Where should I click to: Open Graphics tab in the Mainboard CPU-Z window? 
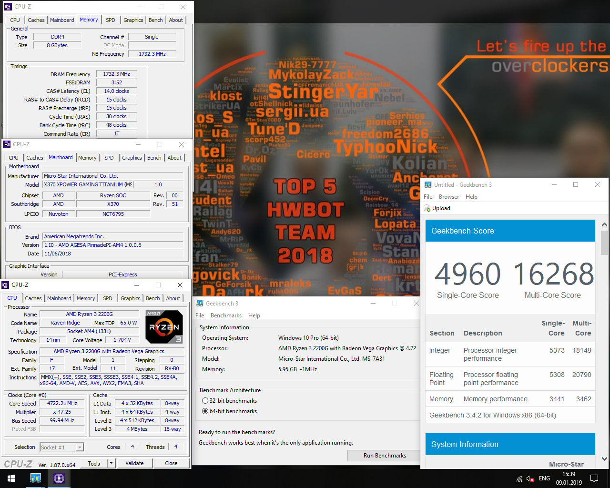pyautogui.click(x=132, y=158)
